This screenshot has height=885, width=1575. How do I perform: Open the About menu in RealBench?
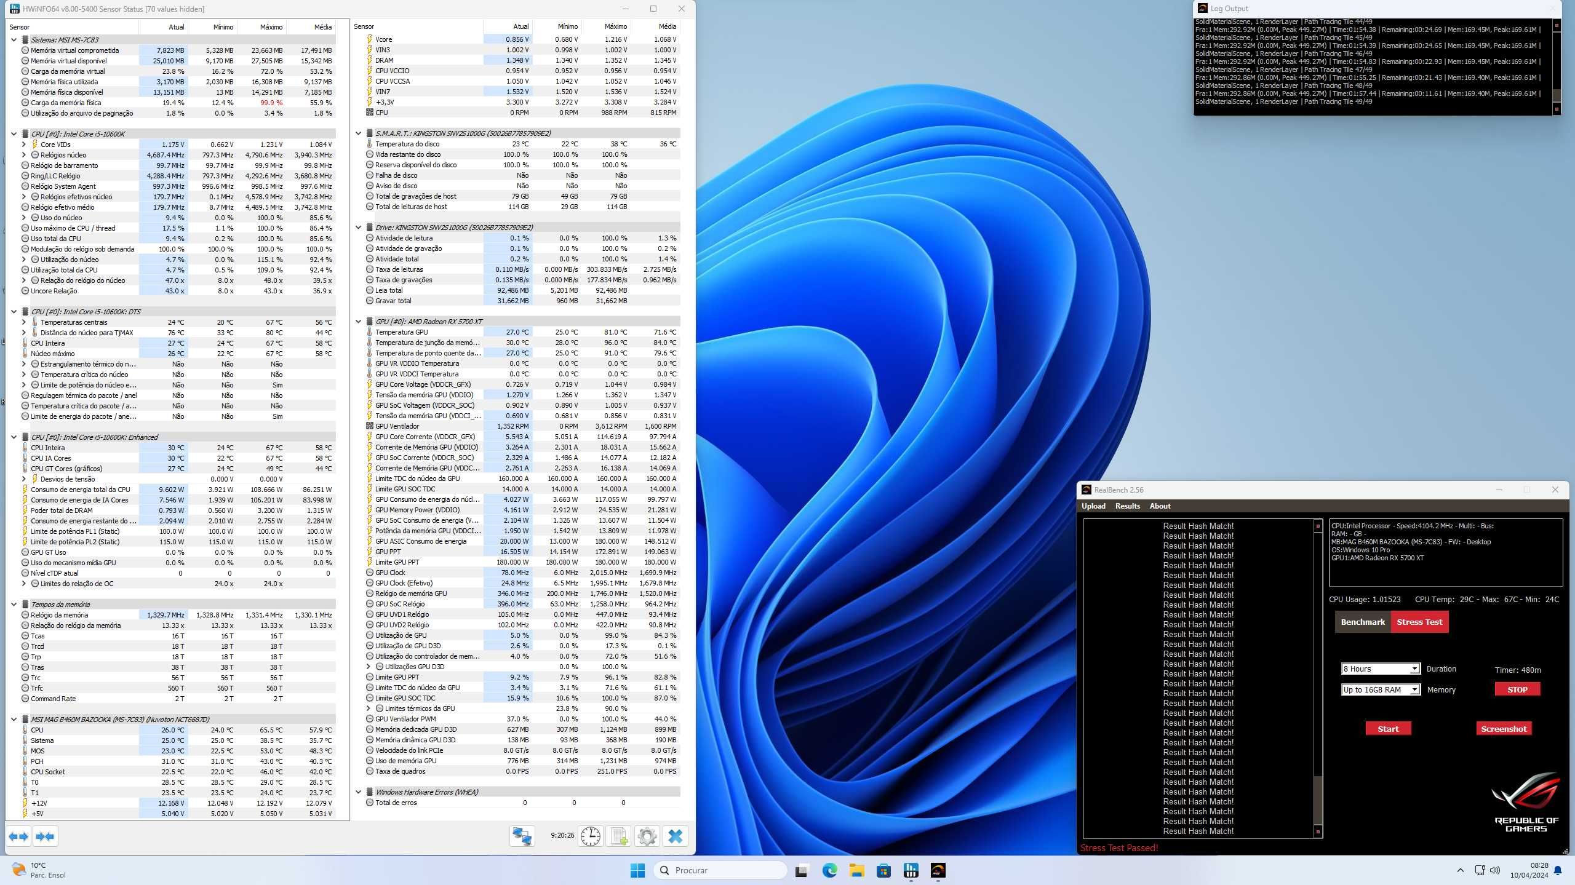point(1160,506)
